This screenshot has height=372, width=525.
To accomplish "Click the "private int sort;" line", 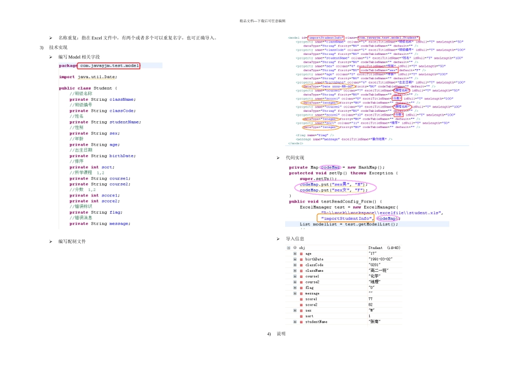I will (92, 167).
